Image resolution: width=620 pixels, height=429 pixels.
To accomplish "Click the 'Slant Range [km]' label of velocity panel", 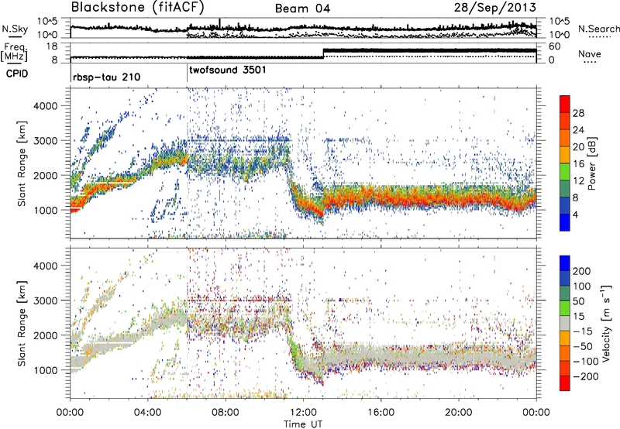I will pyautogui.click(x=22, y=323).
